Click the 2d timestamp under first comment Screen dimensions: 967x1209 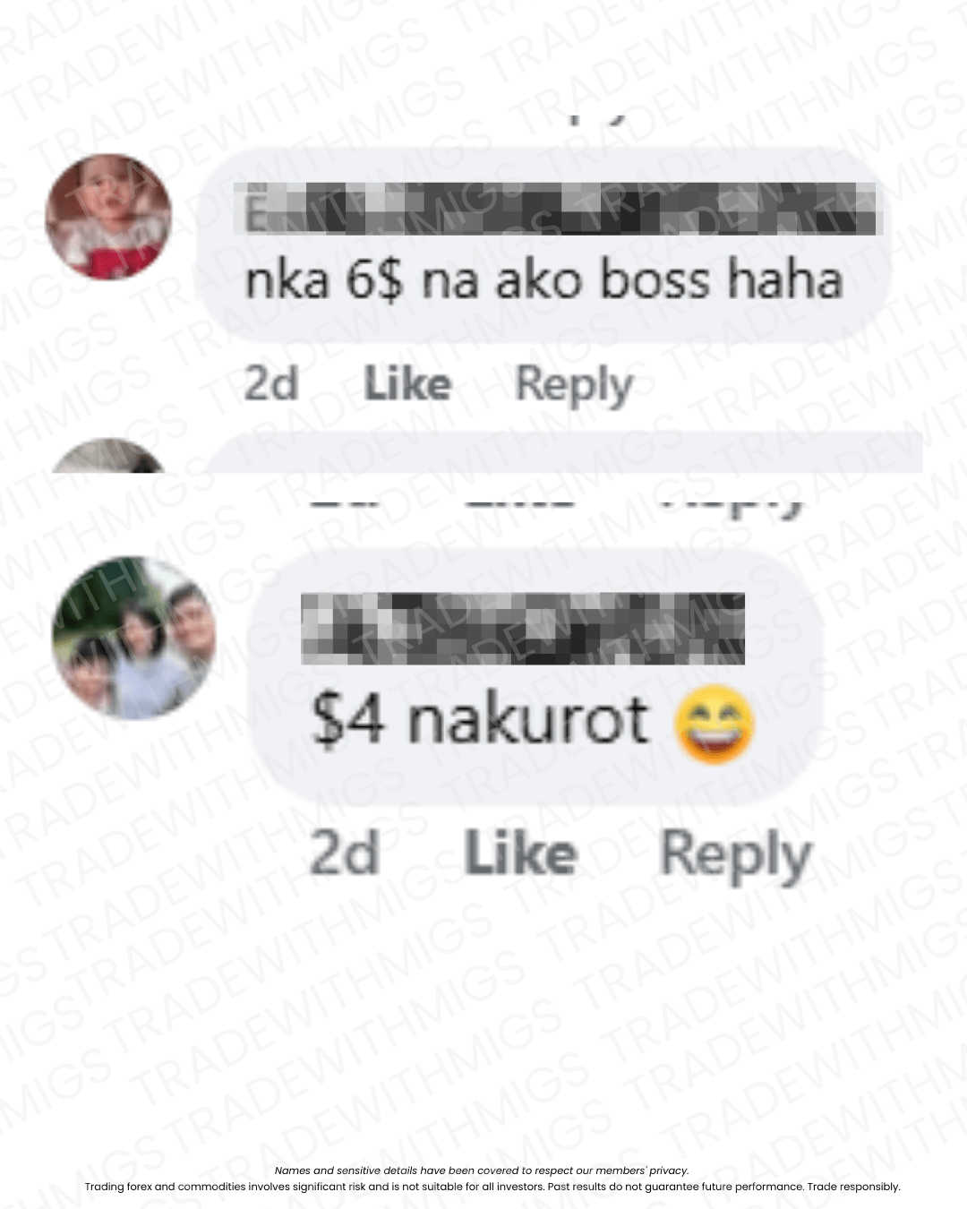coord(270,385)
